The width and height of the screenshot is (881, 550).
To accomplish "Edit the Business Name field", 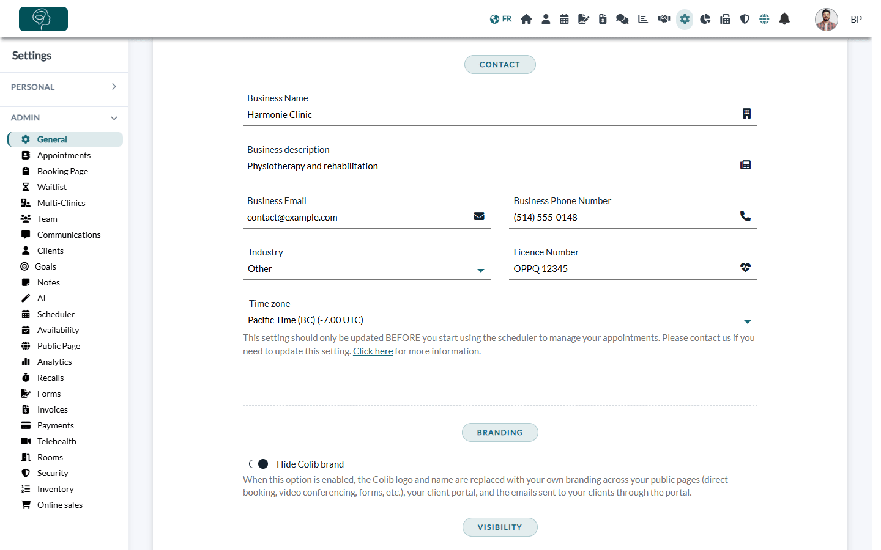I will click(500, 115).
